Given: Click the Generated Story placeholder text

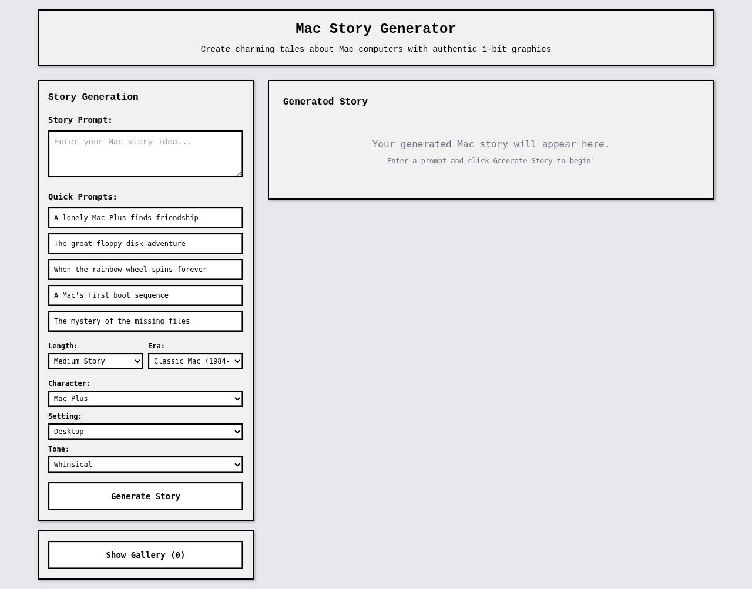Looking at the screenshot, I should pos(491,144).
